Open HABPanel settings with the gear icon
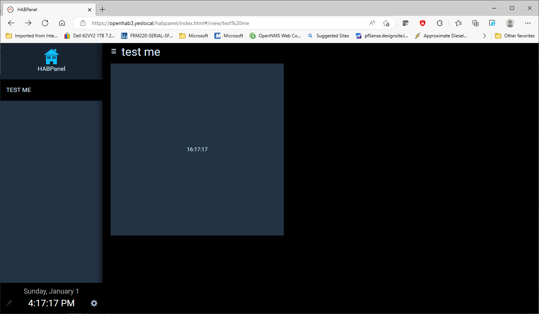539x314 pixels. pyautogui.click(x=94, y=303)
